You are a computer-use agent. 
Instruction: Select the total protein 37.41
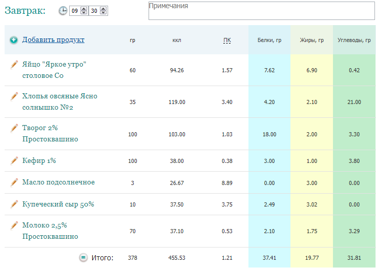click(x=269, y=258)
